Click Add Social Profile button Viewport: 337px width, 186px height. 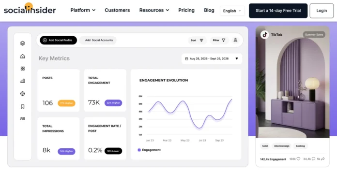tap(58, 40)
